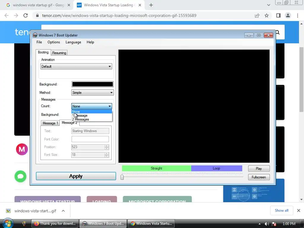This screenshot has width=304, height=228.
Task: Click the Share page icon in Chrome
Action: [x=257, y=15]
